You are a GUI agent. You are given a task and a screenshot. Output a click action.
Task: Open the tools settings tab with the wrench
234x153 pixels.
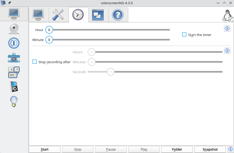(58, 15)
